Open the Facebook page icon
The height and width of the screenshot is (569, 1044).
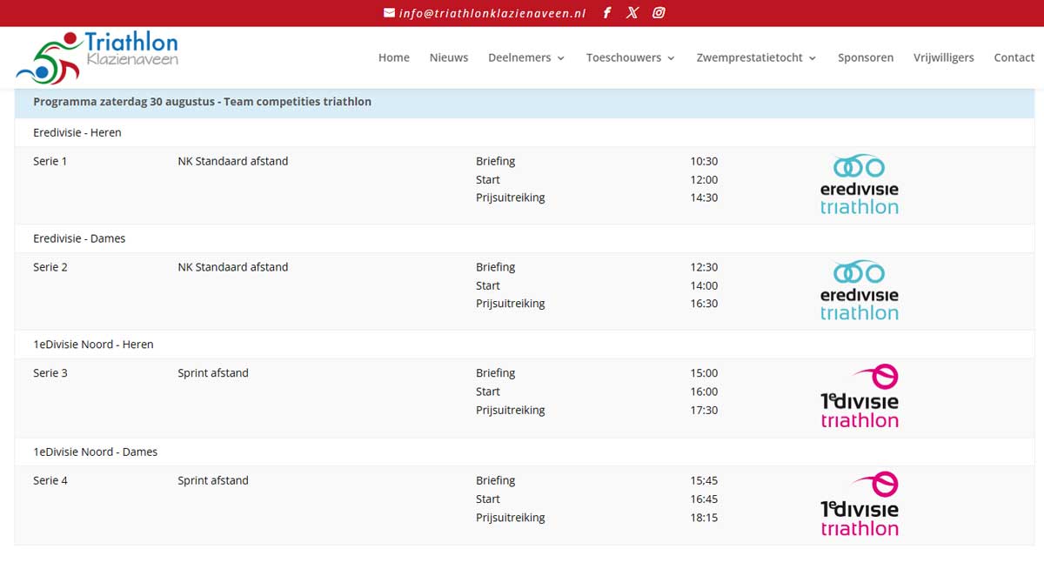[x=606, y=12]
